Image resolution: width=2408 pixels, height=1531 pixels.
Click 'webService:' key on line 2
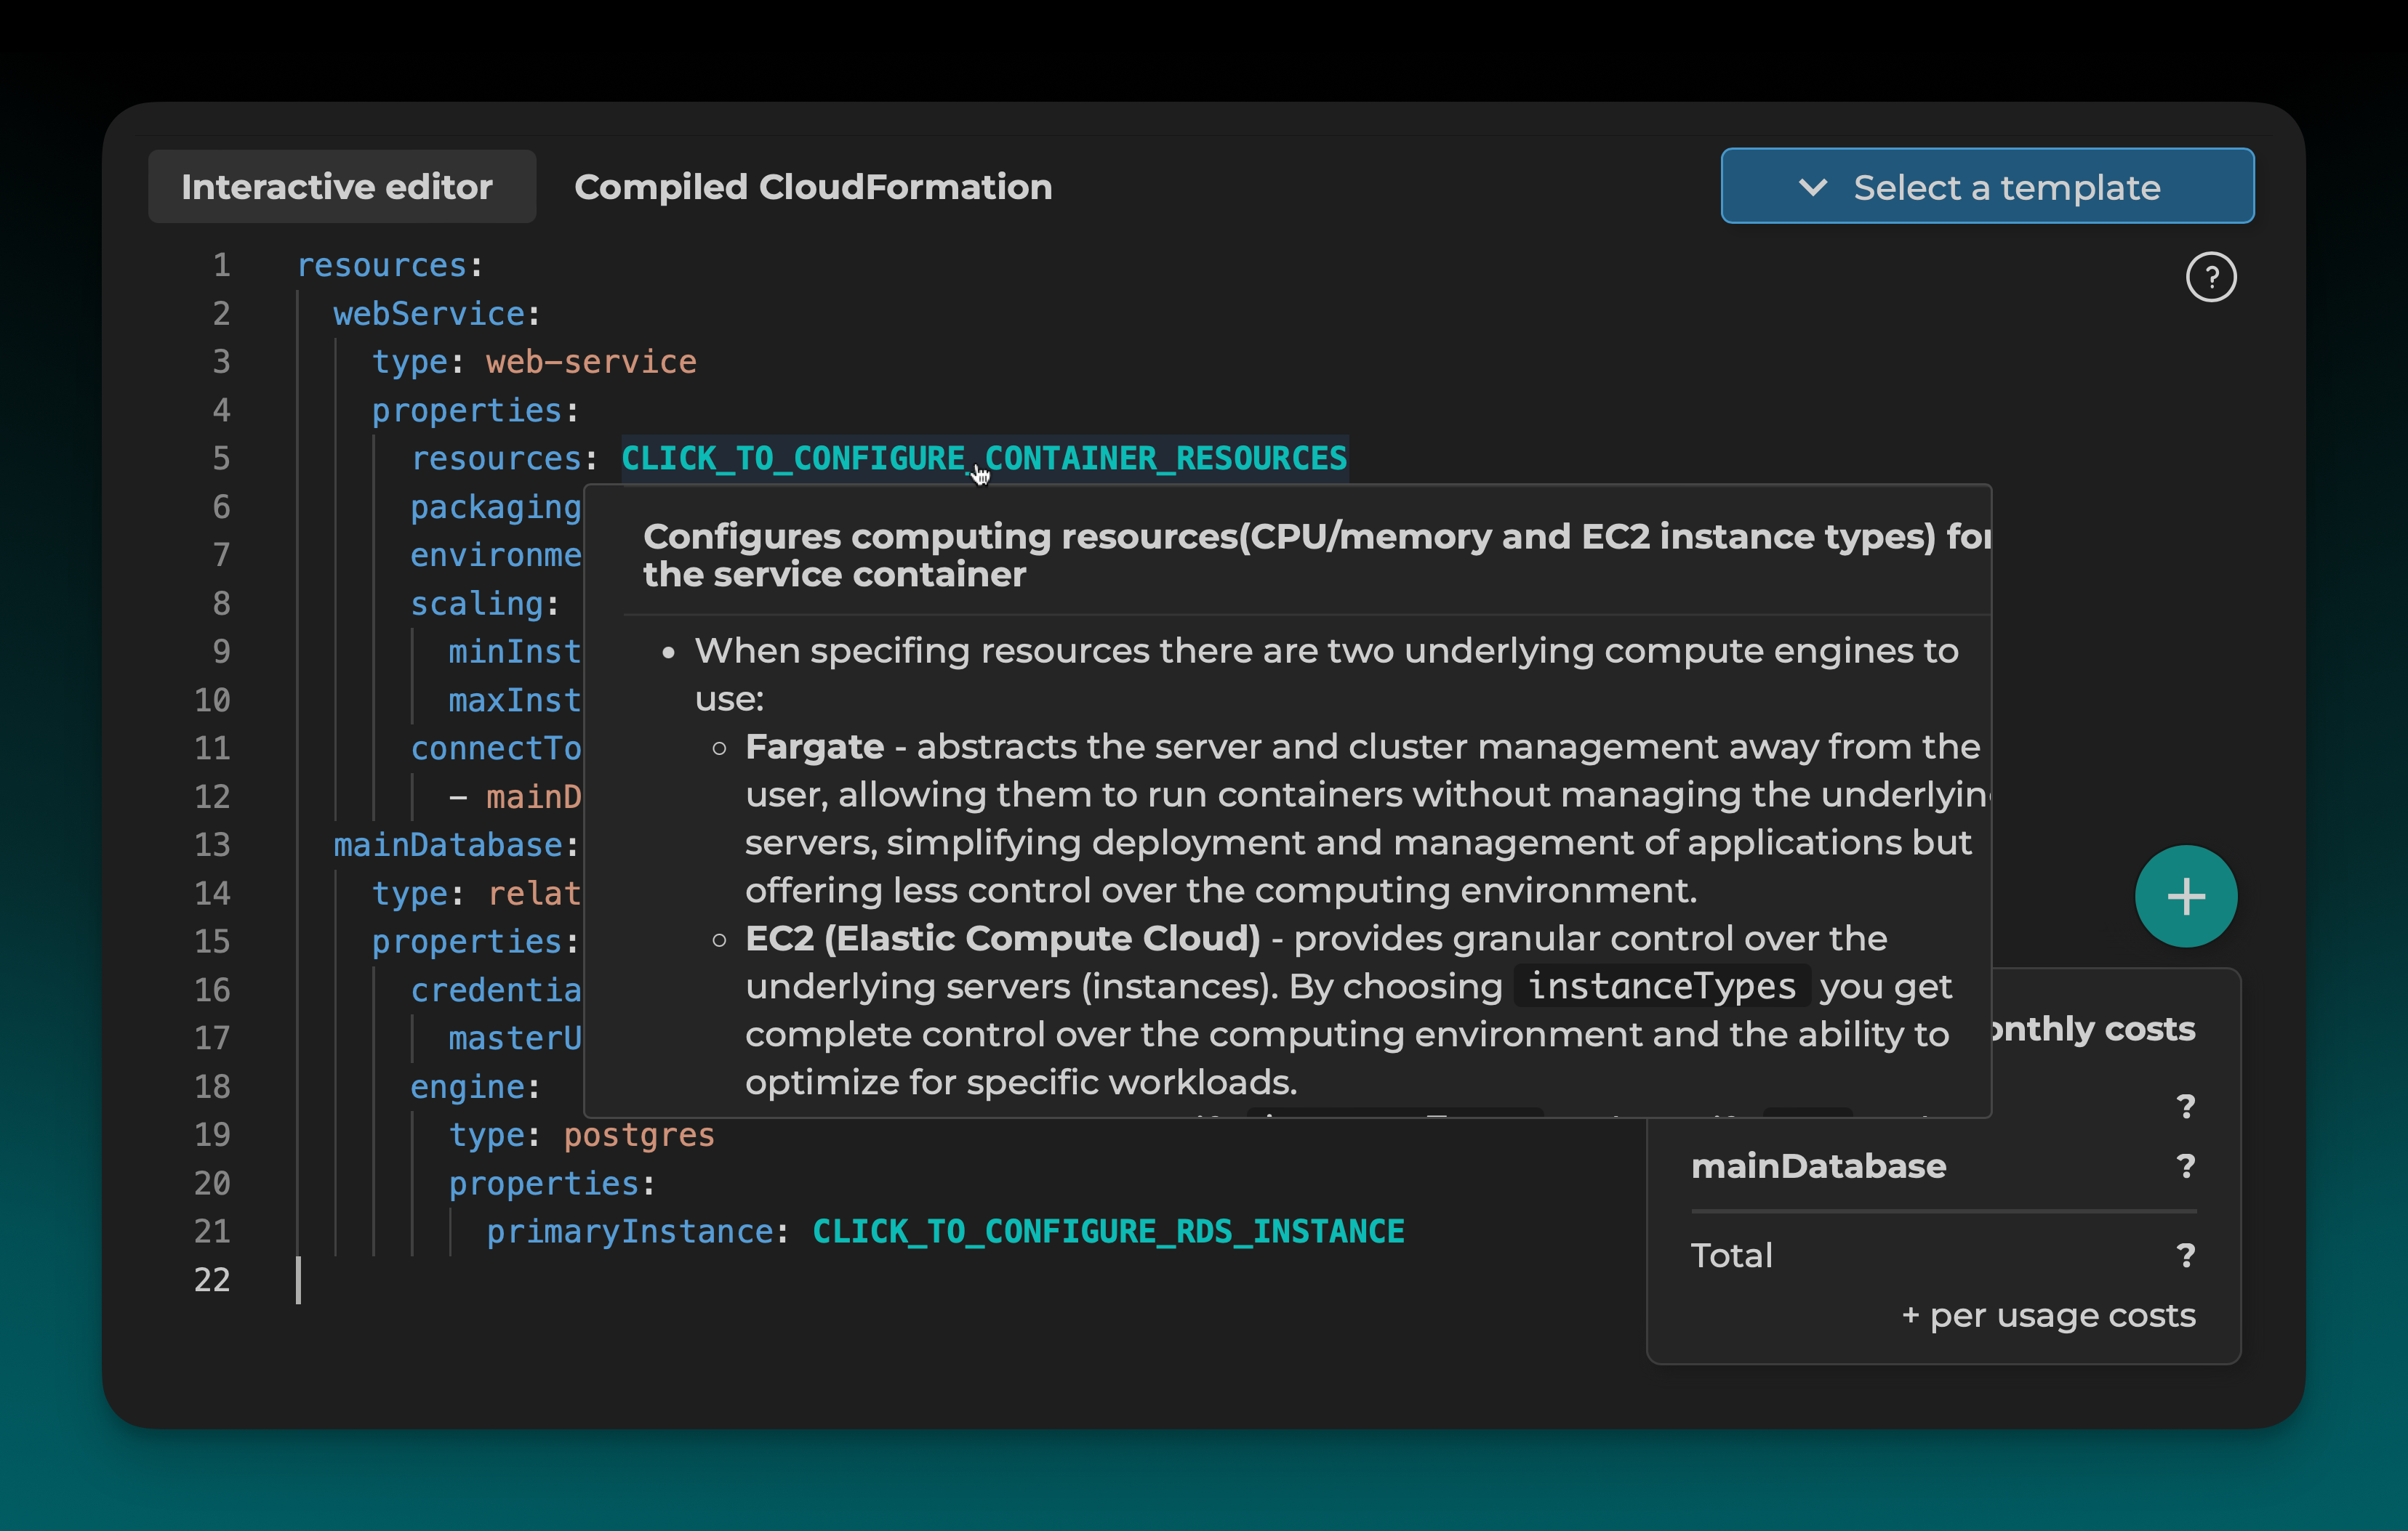click(437, 314)
